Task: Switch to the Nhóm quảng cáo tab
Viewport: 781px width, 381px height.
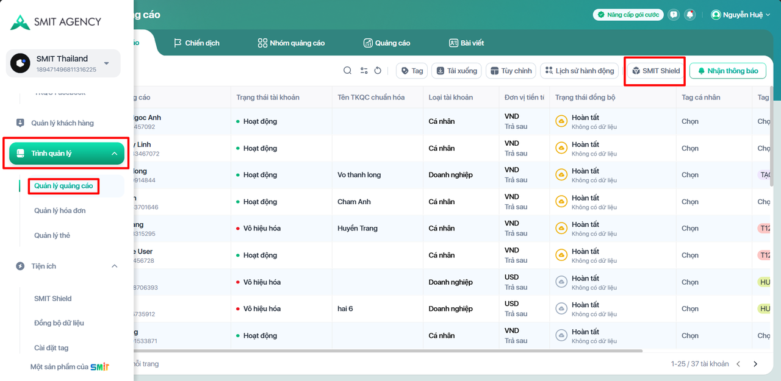Action: click(291, 43)
